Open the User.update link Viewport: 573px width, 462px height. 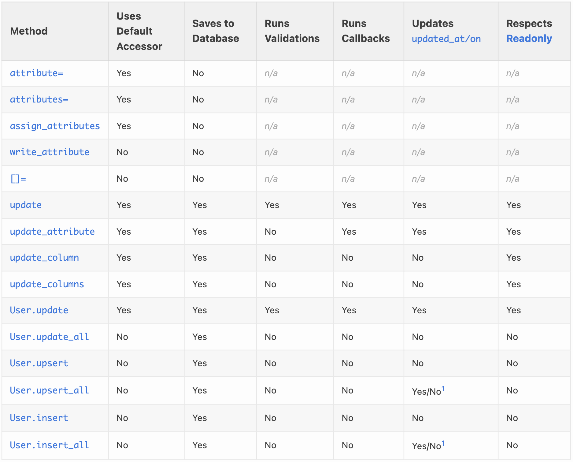click(x=39, y=310)
